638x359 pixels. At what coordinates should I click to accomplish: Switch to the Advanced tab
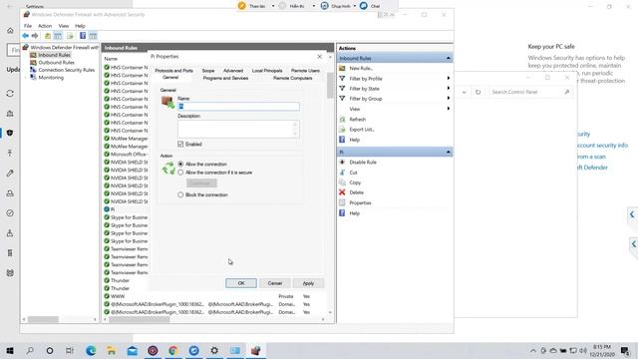[233, 71]
